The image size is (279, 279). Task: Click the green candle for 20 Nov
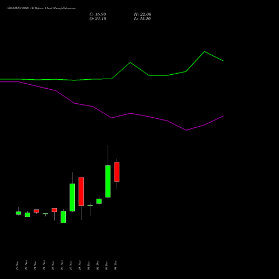tap(27, 215)
